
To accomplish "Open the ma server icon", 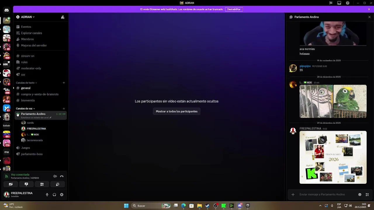I will (6, 152).
